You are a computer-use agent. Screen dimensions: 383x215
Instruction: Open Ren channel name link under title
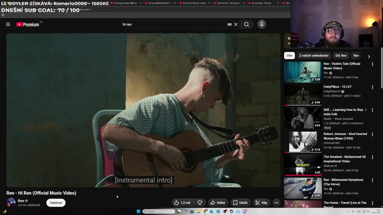pos(21,201)
